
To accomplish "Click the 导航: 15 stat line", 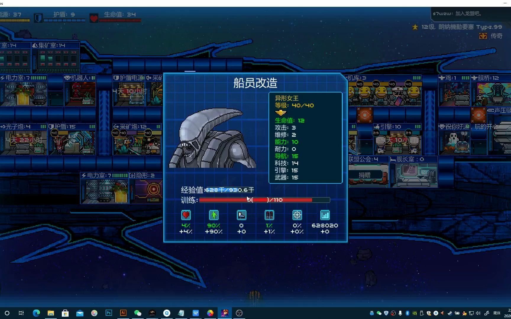I will pyautogui.click(x=287, y=156).
